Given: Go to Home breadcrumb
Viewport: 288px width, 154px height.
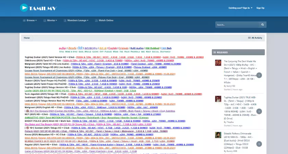Looking at the screenshot, I should tap(27, 38).
